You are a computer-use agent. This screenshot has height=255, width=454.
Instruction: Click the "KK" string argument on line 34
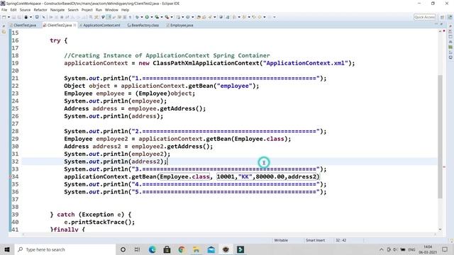pyautogui.click(x=245, y=176)
